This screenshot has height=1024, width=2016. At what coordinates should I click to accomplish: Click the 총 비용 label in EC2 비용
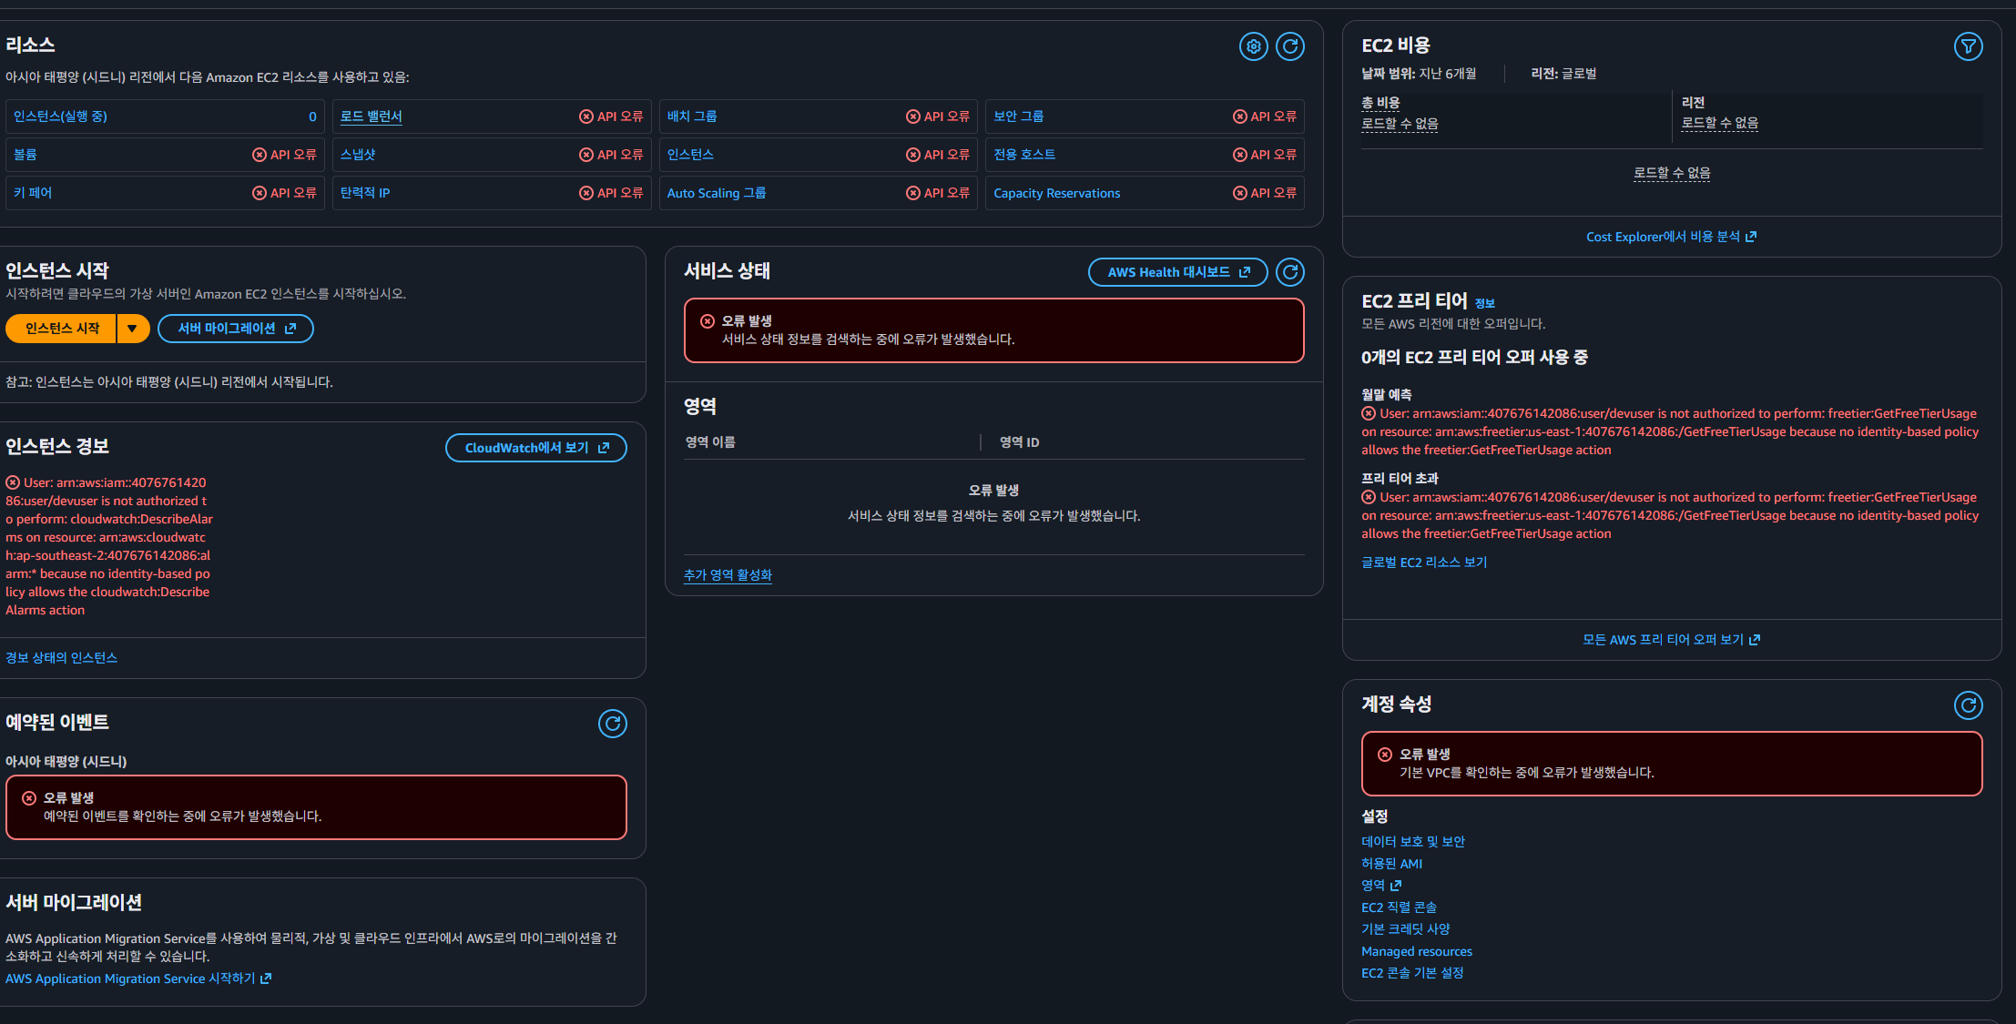[x=1380, y=103]
